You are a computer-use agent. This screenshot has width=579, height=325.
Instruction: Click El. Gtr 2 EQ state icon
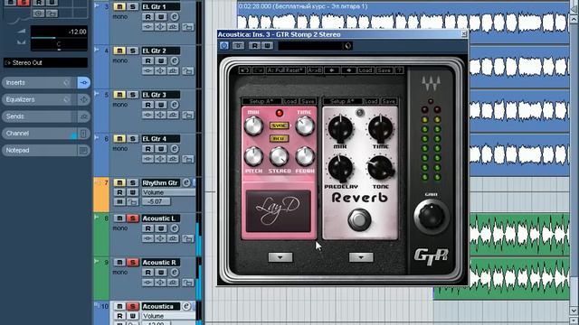point(161,70)
